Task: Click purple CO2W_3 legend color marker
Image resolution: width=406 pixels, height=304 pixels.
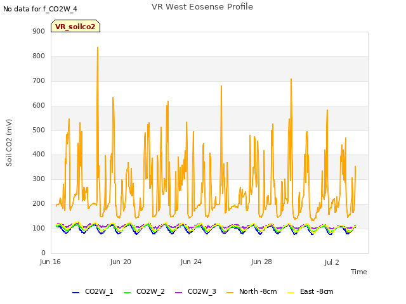Action: pos(179,293)
